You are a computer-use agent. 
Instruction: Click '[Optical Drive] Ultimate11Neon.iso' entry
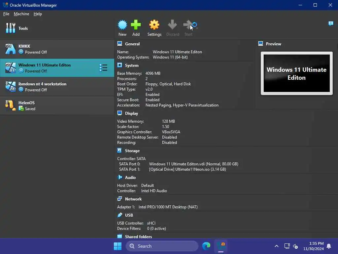187,169
